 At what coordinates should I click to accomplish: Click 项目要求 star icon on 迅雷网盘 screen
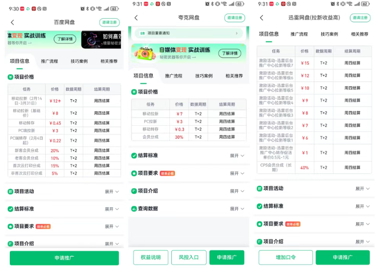[260, 224]
